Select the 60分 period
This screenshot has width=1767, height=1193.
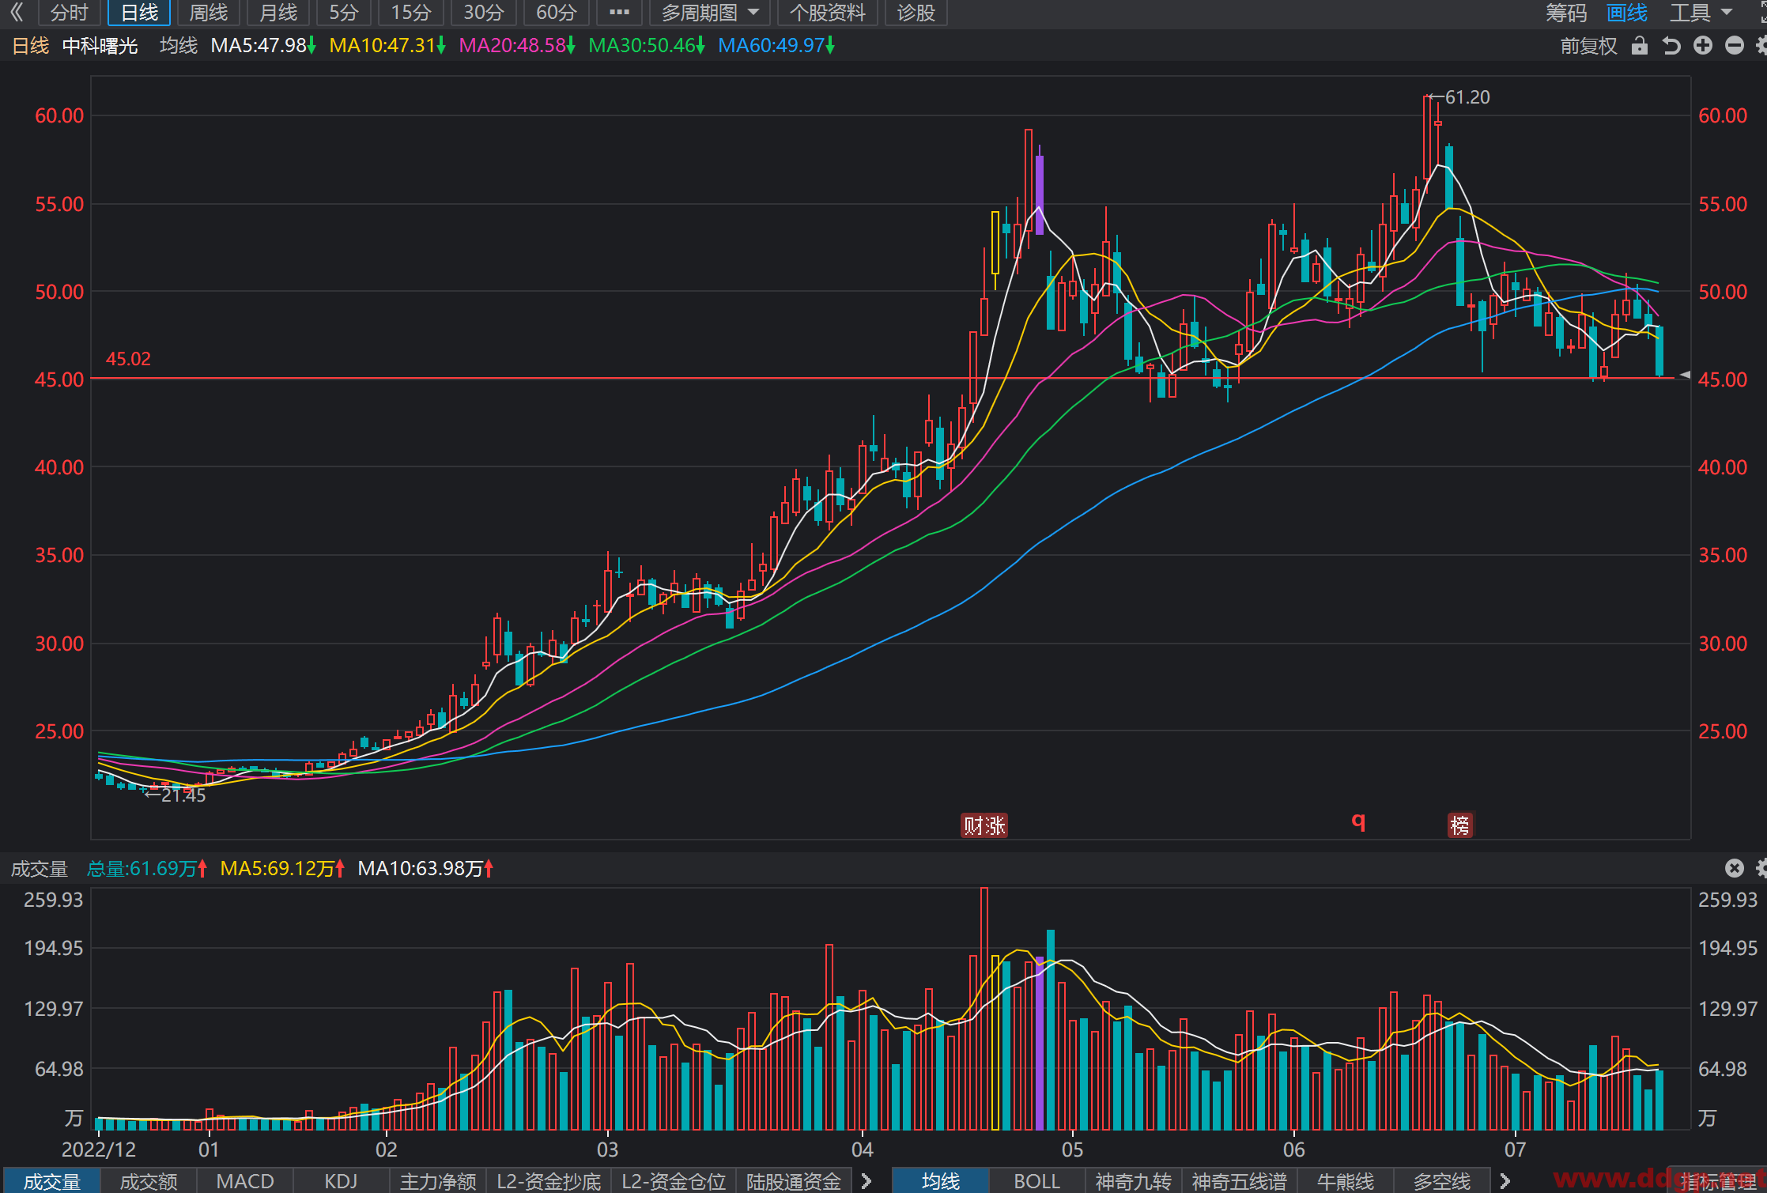tap(557, 13)
